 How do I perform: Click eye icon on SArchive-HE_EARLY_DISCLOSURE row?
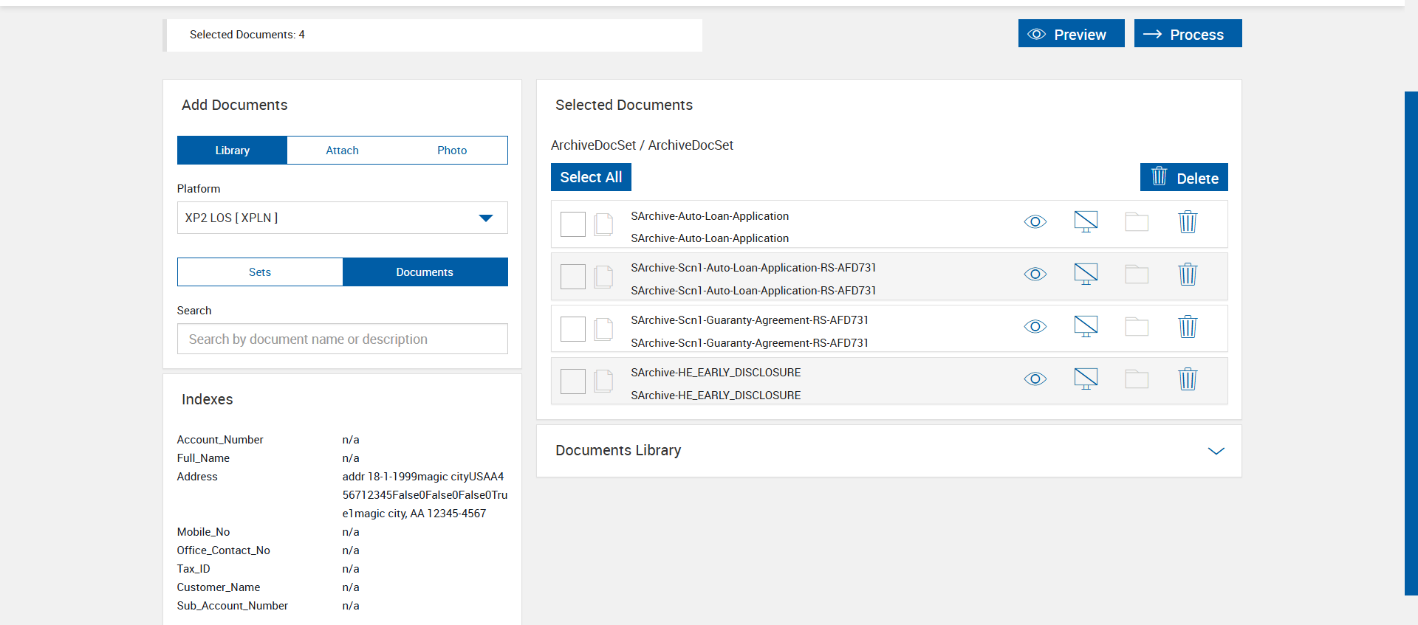1035,379
